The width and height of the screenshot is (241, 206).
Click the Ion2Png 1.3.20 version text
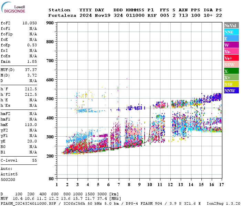[223, 204]
